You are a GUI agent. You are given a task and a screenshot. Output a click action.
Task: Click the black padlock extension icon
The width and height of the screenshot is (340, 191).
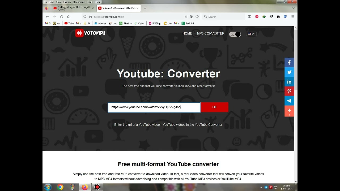tap(278, 16)
